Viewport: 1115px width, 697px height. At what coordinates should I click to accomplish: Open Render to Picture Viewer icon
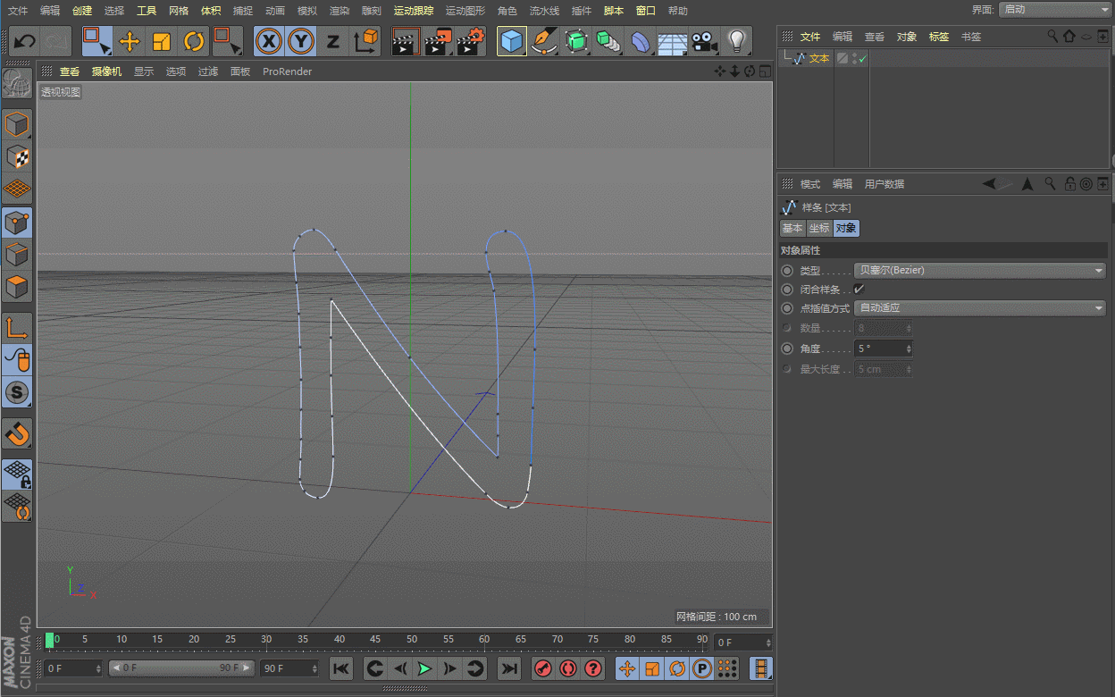438,41
